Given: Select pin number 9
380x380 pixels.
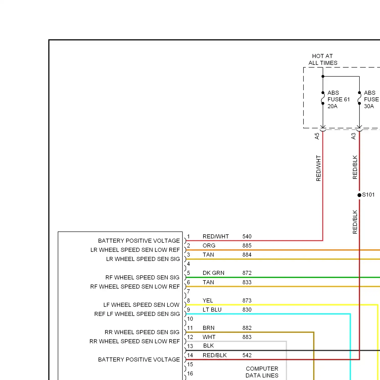Looking at the screenshot, I should point(188,310).
